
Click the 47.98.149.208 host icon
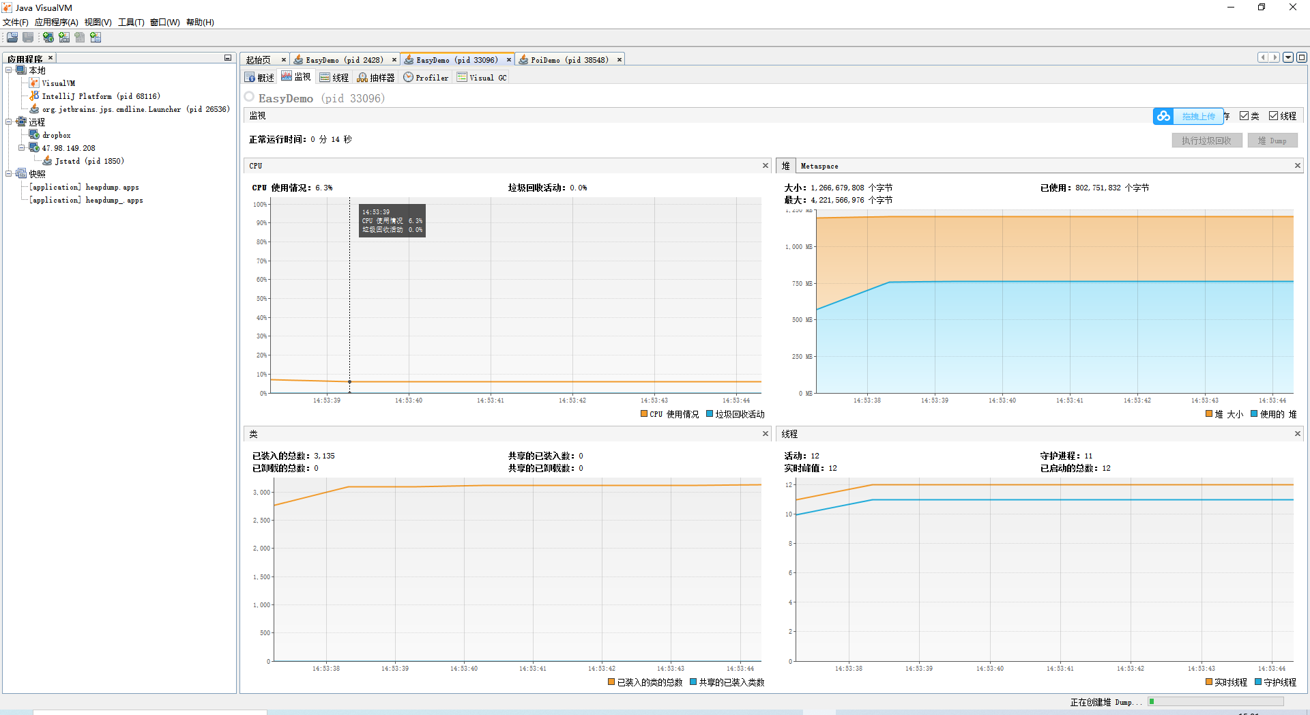pos(34,148)
